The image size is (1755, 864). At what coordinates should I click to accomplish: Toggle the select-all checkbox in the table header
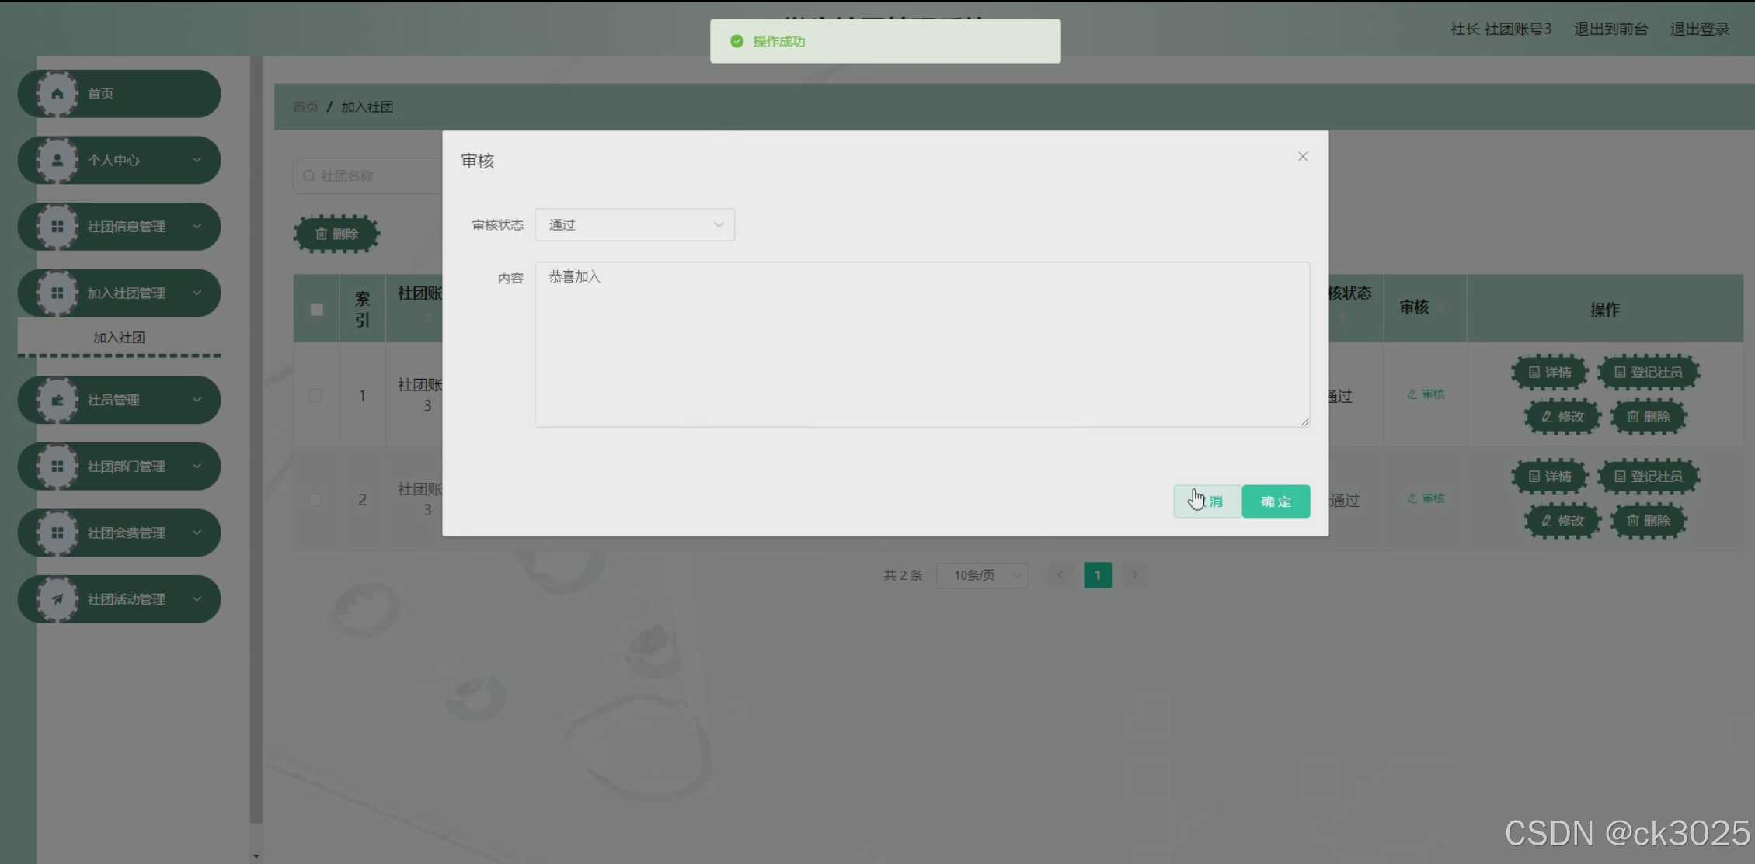tap(316, 310)
